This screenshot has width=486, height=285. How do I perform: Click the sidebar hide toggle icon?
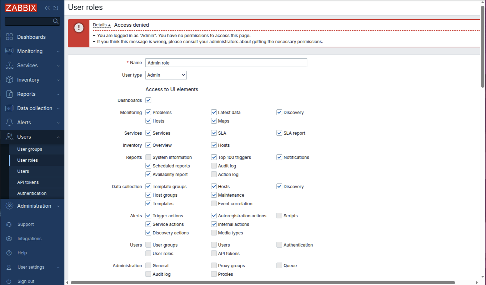(56, 8)
